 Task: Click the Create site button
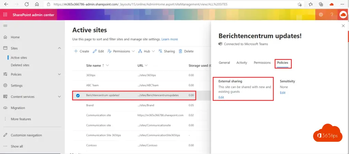coord(81,51)
